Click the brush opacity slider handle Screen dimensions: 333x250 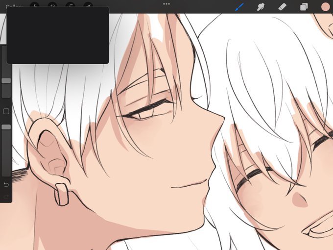pyautogui.click(x=6, y=127)
